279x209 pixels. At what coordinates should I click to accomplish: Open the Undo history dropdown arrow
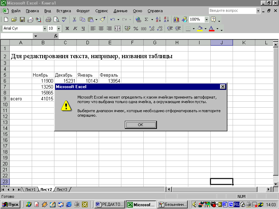(118, 20)
